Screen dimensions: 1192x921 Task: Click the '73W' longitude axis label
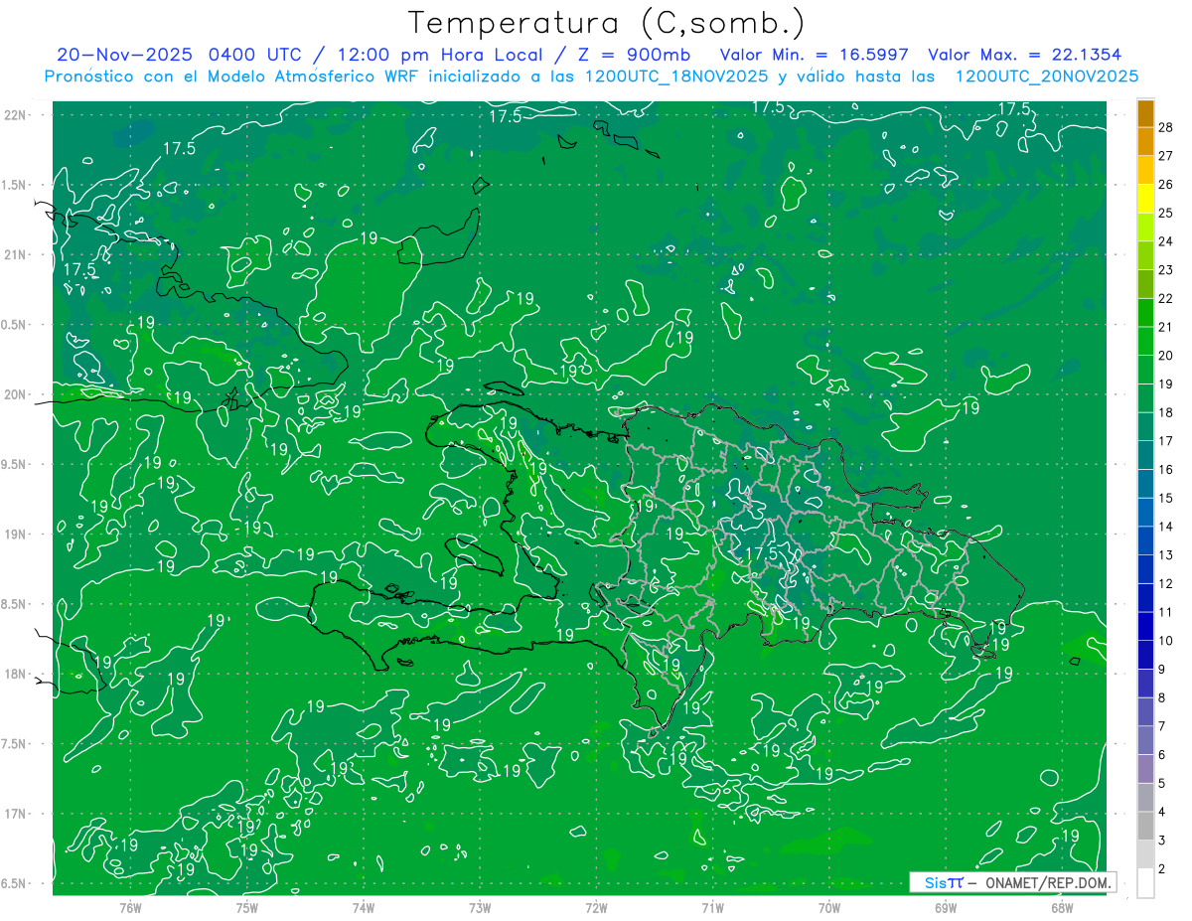(480, 907)
